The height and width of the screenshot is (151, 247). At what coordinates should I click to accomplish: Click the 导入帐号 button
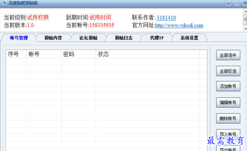click(228, 134)
